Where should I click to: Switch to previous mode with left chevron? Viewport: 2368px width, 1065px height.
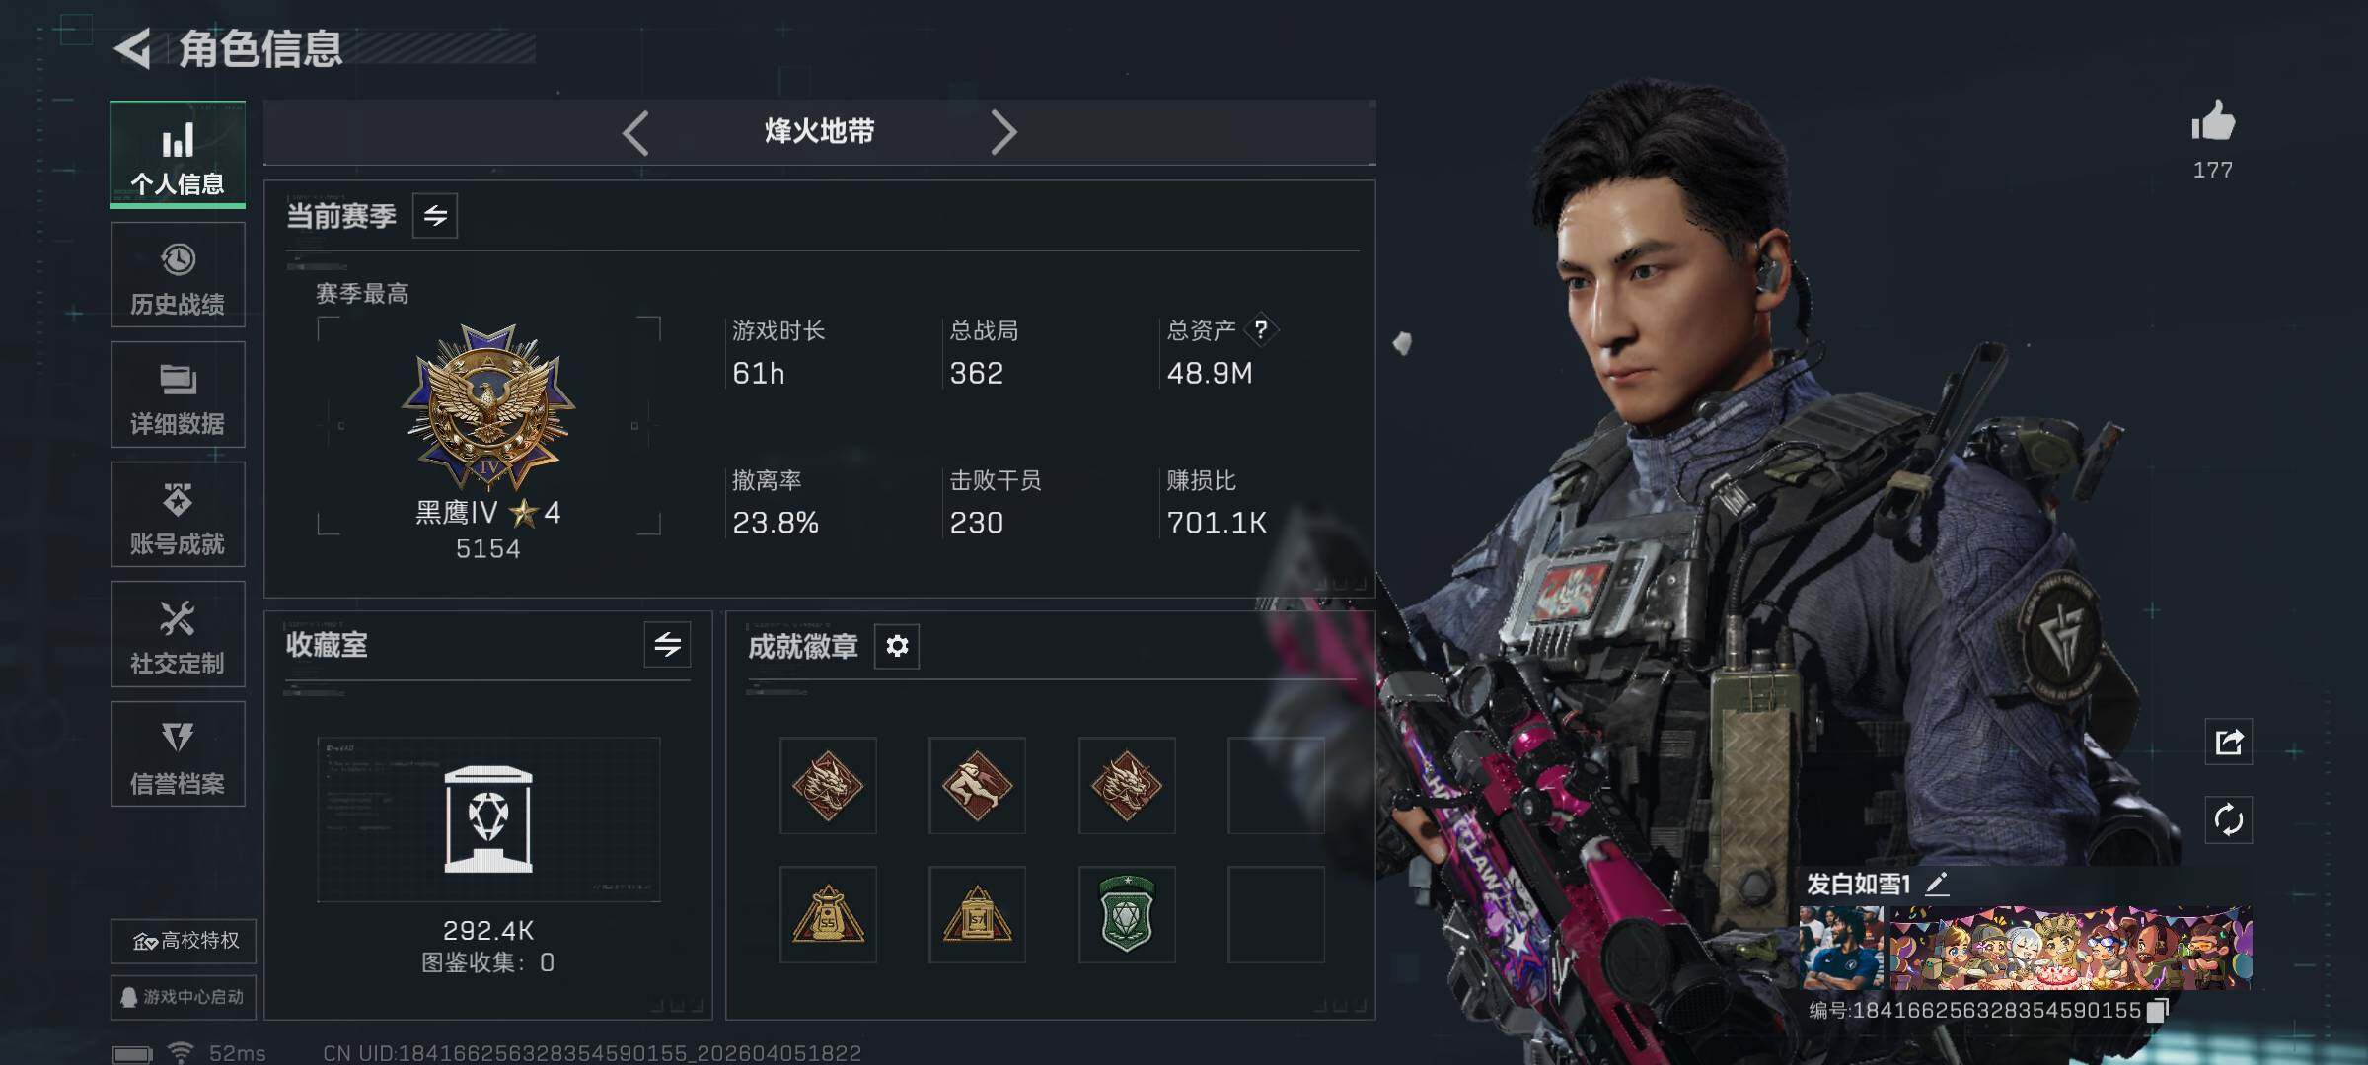click(636, 132)
